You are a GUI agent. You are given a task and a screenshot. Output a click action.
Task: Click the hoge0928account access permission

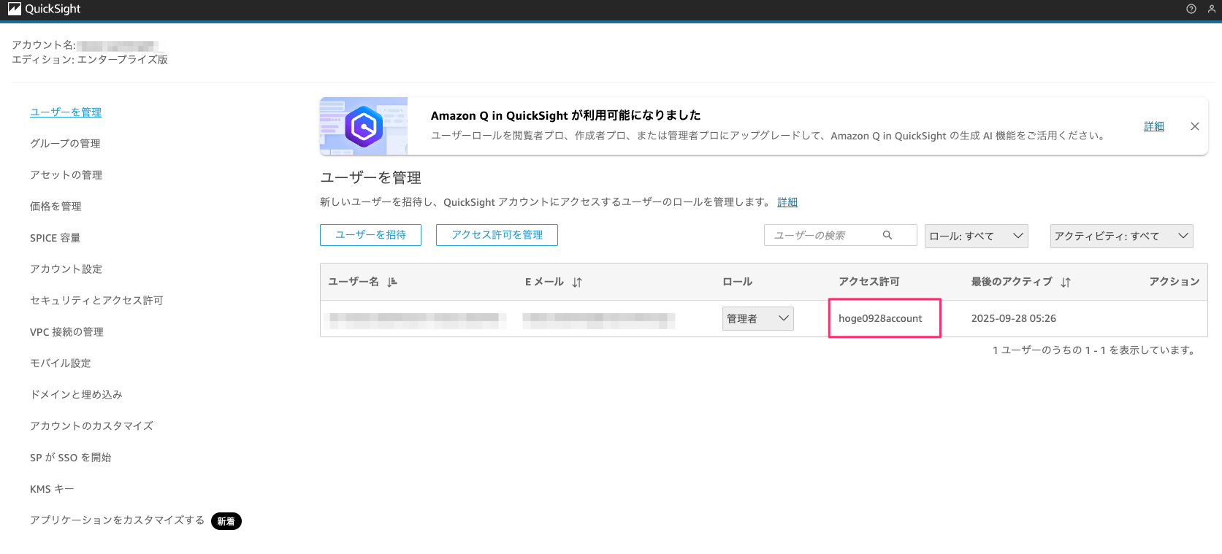(x=880, y=318)
